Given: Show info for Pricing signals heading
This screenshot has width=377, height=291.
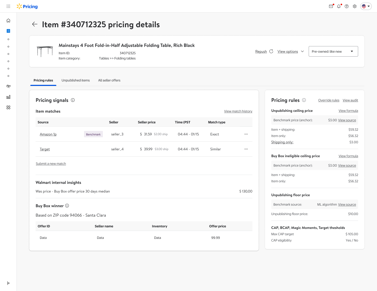Looking at the screenshot, I should 73,100.
